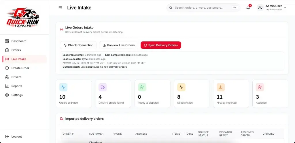Click the ITEMS column header
The image size is (295, 143).
pos(176,134)
